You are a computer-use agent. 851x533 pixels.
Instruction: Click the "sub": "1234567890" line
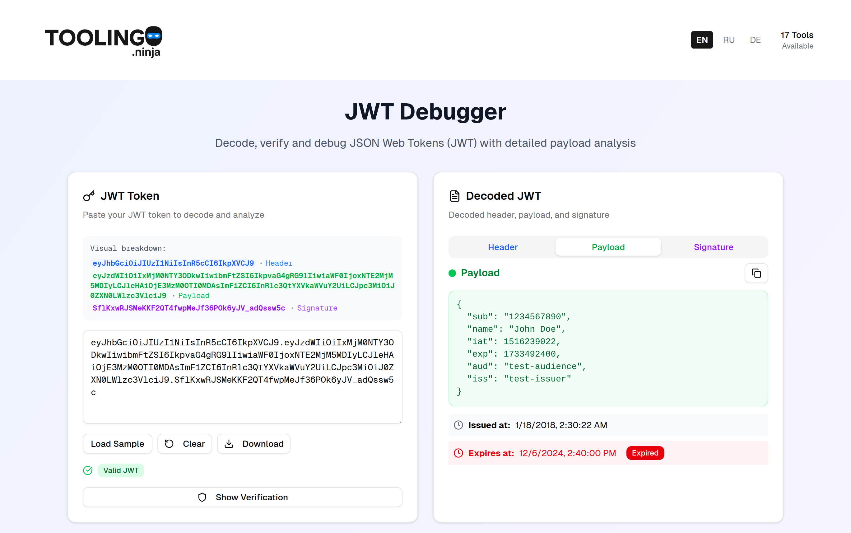[x=519, y=316]
